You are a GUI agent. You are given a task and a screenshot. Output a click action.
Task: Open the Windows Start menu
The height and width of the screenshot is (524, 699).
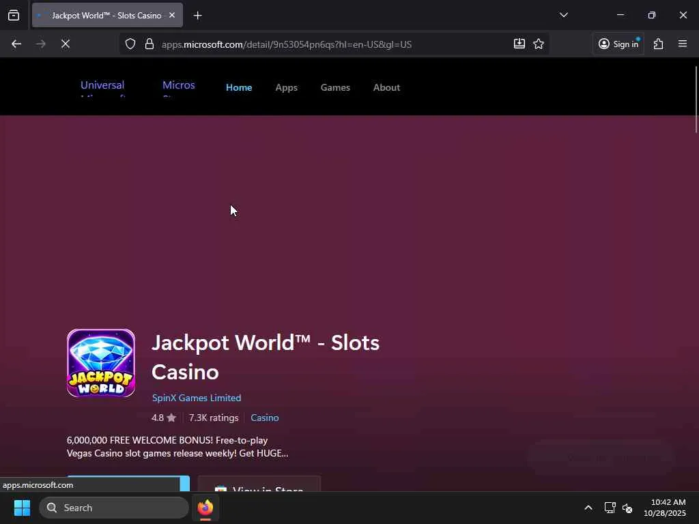point(22,508)
